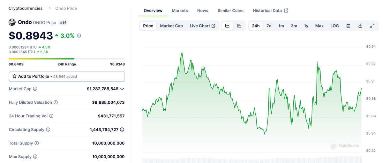
Task: Click the 0.0002545 ETH value
Action: click(22, 52)
